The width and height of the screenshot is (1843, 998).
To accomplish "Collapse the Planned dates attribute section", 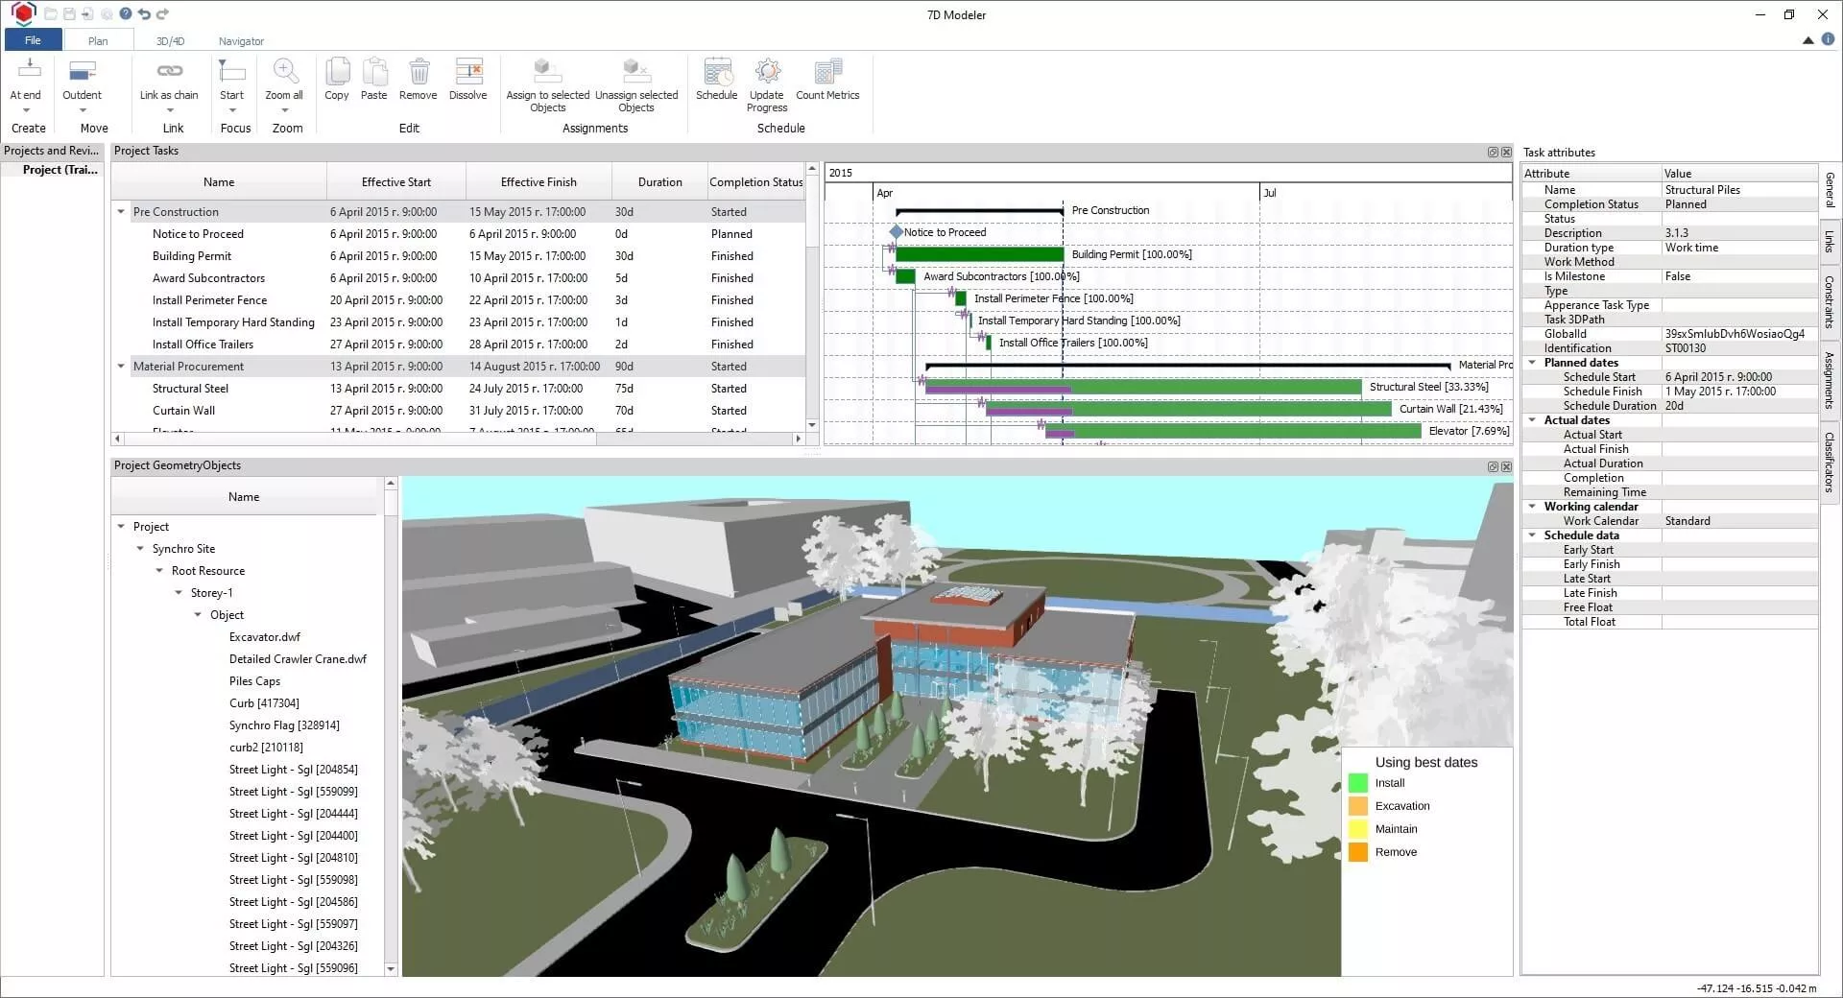I will coord(1532,363).
